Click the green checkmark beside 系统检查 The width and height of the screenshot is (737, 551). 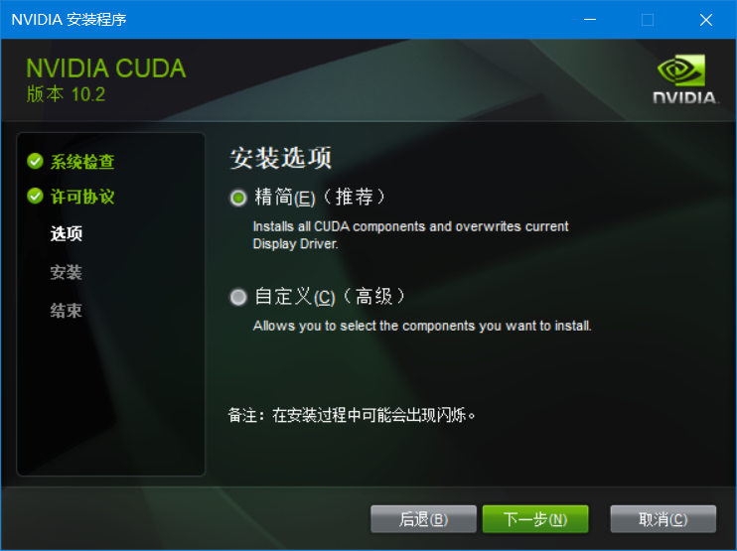[x=35, y=161]
